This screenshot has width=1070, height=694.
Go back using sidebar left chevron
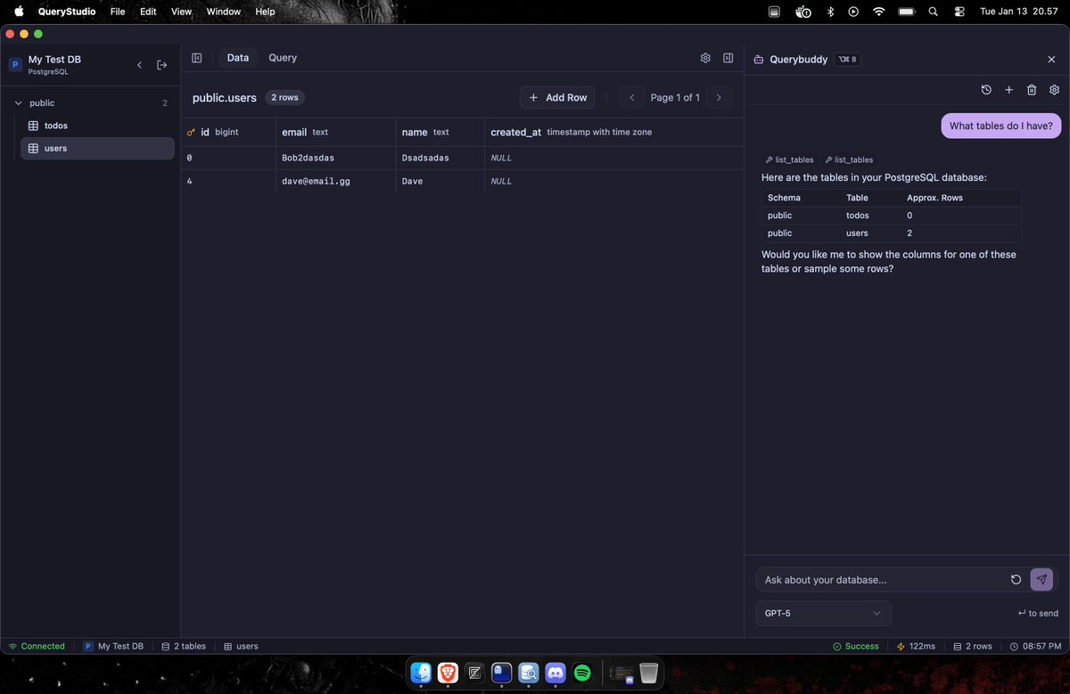pyautogui.click(x=139, y=65)
